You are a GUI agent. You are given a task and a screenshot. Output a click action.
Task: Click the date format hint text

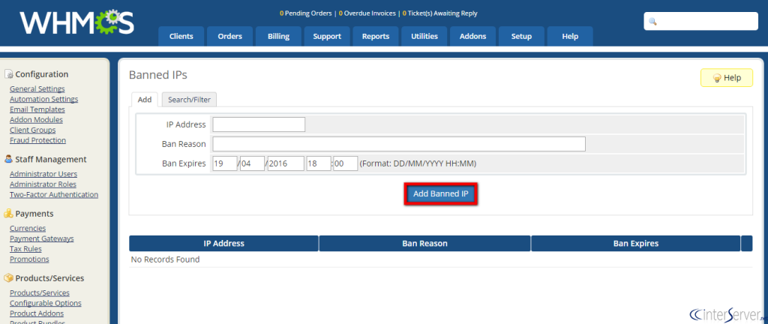coord(418,163)
